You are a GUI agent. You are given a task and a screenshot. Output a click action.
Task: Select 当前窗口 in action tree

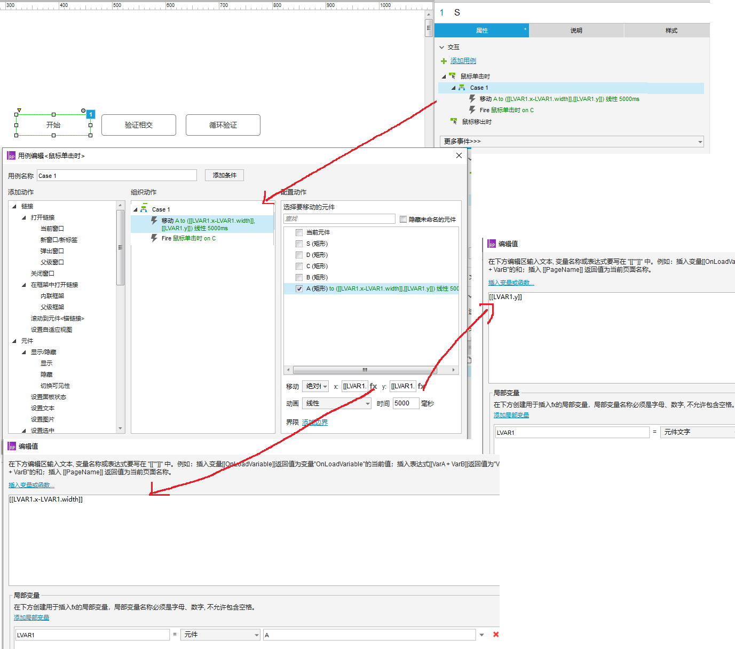[52, 229]
